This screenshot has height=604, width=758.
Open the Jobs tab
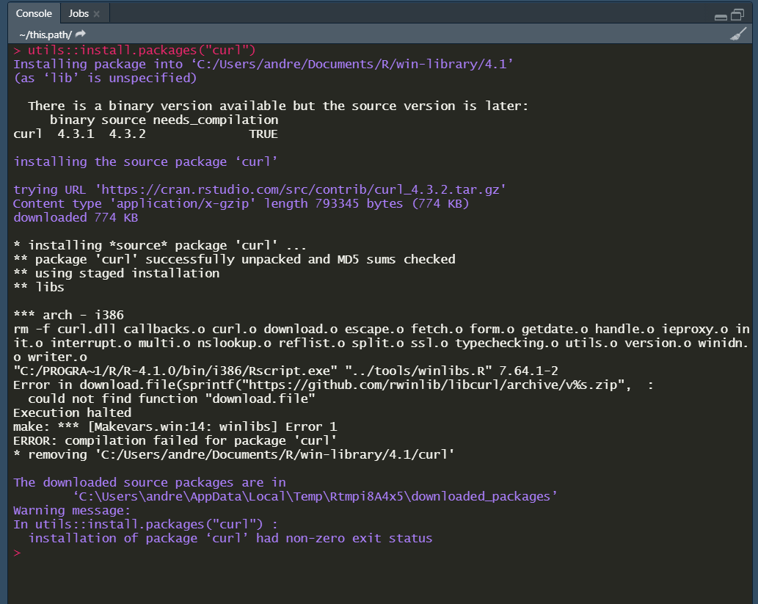[x=79, y=13]
